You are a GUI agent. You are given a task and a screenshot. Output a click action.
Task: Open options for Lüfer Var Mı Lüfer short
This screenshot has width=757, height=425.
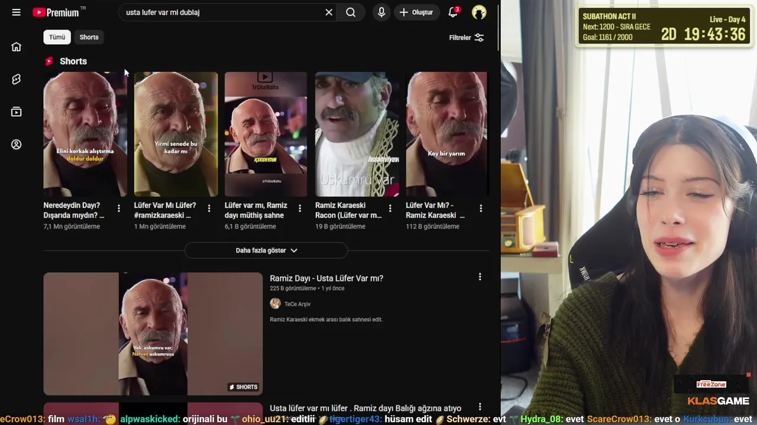(209, 208)
